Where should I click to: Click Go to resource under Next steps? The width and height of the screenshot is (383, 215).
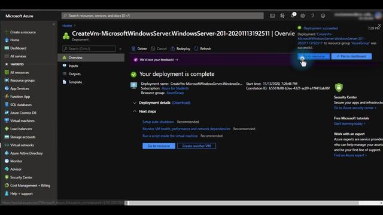(x=159, y=146)
